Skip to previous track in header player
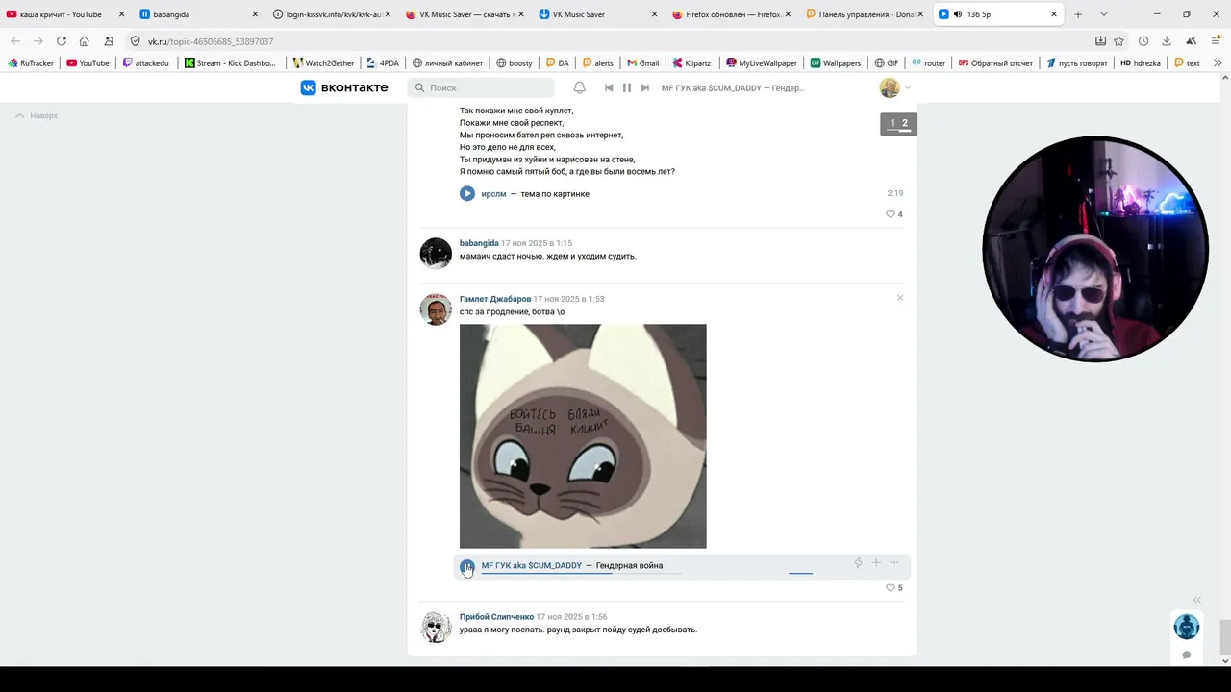1231x692 pixels. (x=609, y=87)
